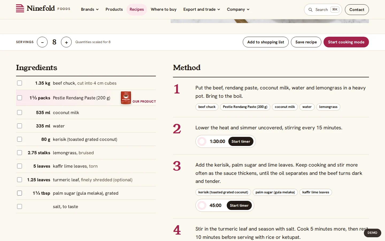
Task: Tick the salt, to taste checkbox
Action: 20,206
